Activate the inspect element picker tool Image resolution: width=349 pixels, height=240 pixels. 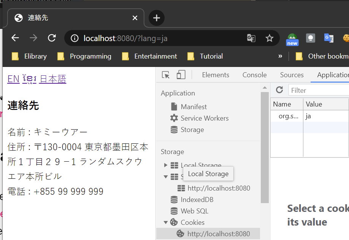(x=166, y=75)
